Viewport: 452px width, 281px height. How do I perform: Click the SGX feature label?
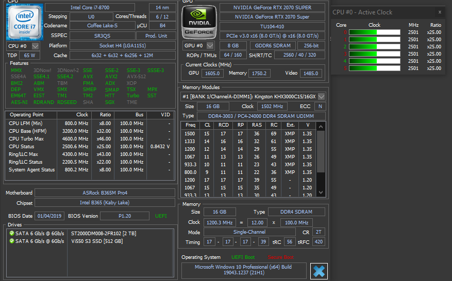(x=110, y=102)
